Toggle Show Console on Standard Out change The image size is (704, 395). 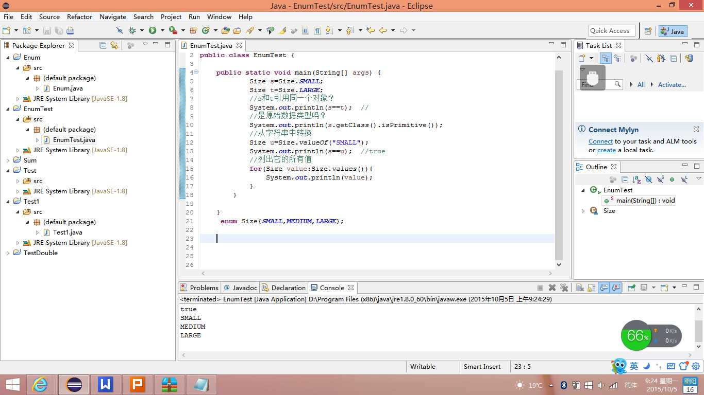click(604, 288)
